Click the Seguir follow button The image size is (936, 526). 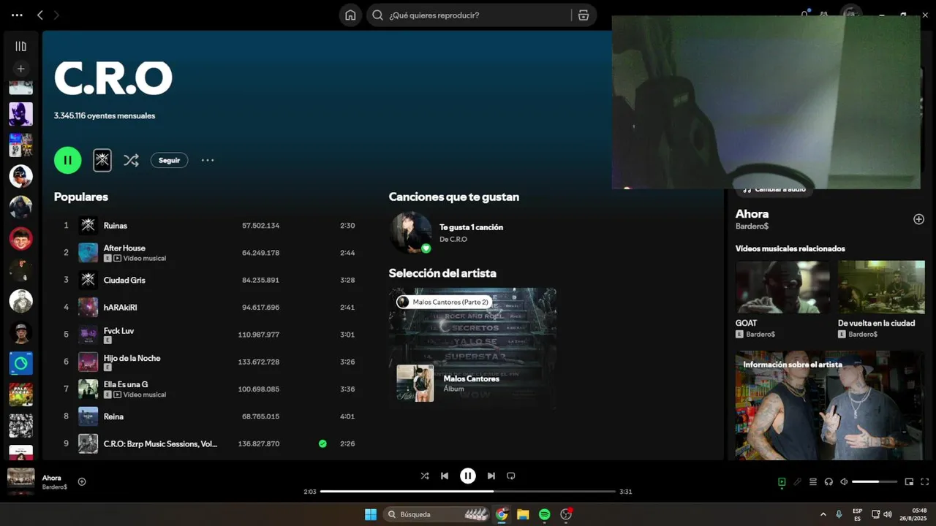[169, 160]
